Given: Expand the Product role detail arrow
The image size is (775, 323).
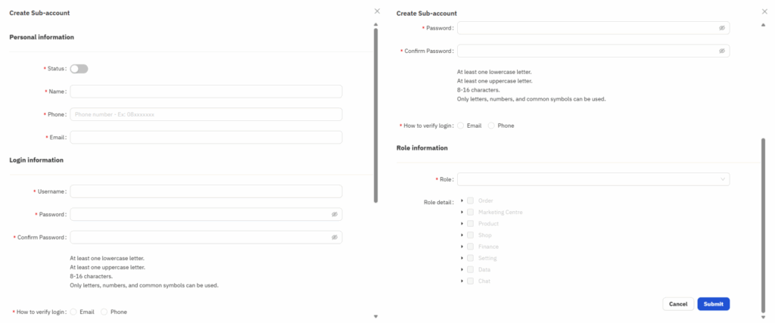Looking at the screenshot, I should (462, 223).
